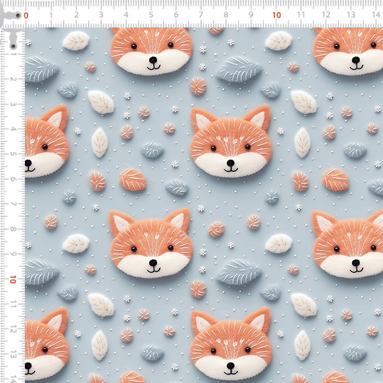Click number 3 on the top ruler
Viewport: 383px width, 383px height.
tap(101, 15)
